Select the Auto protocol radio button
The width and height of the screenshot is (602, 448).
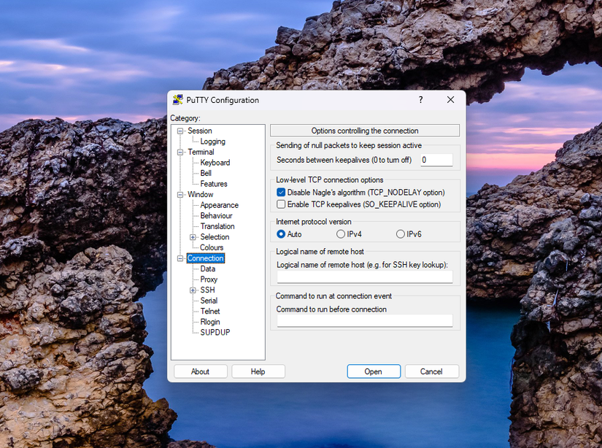point(281,233)
